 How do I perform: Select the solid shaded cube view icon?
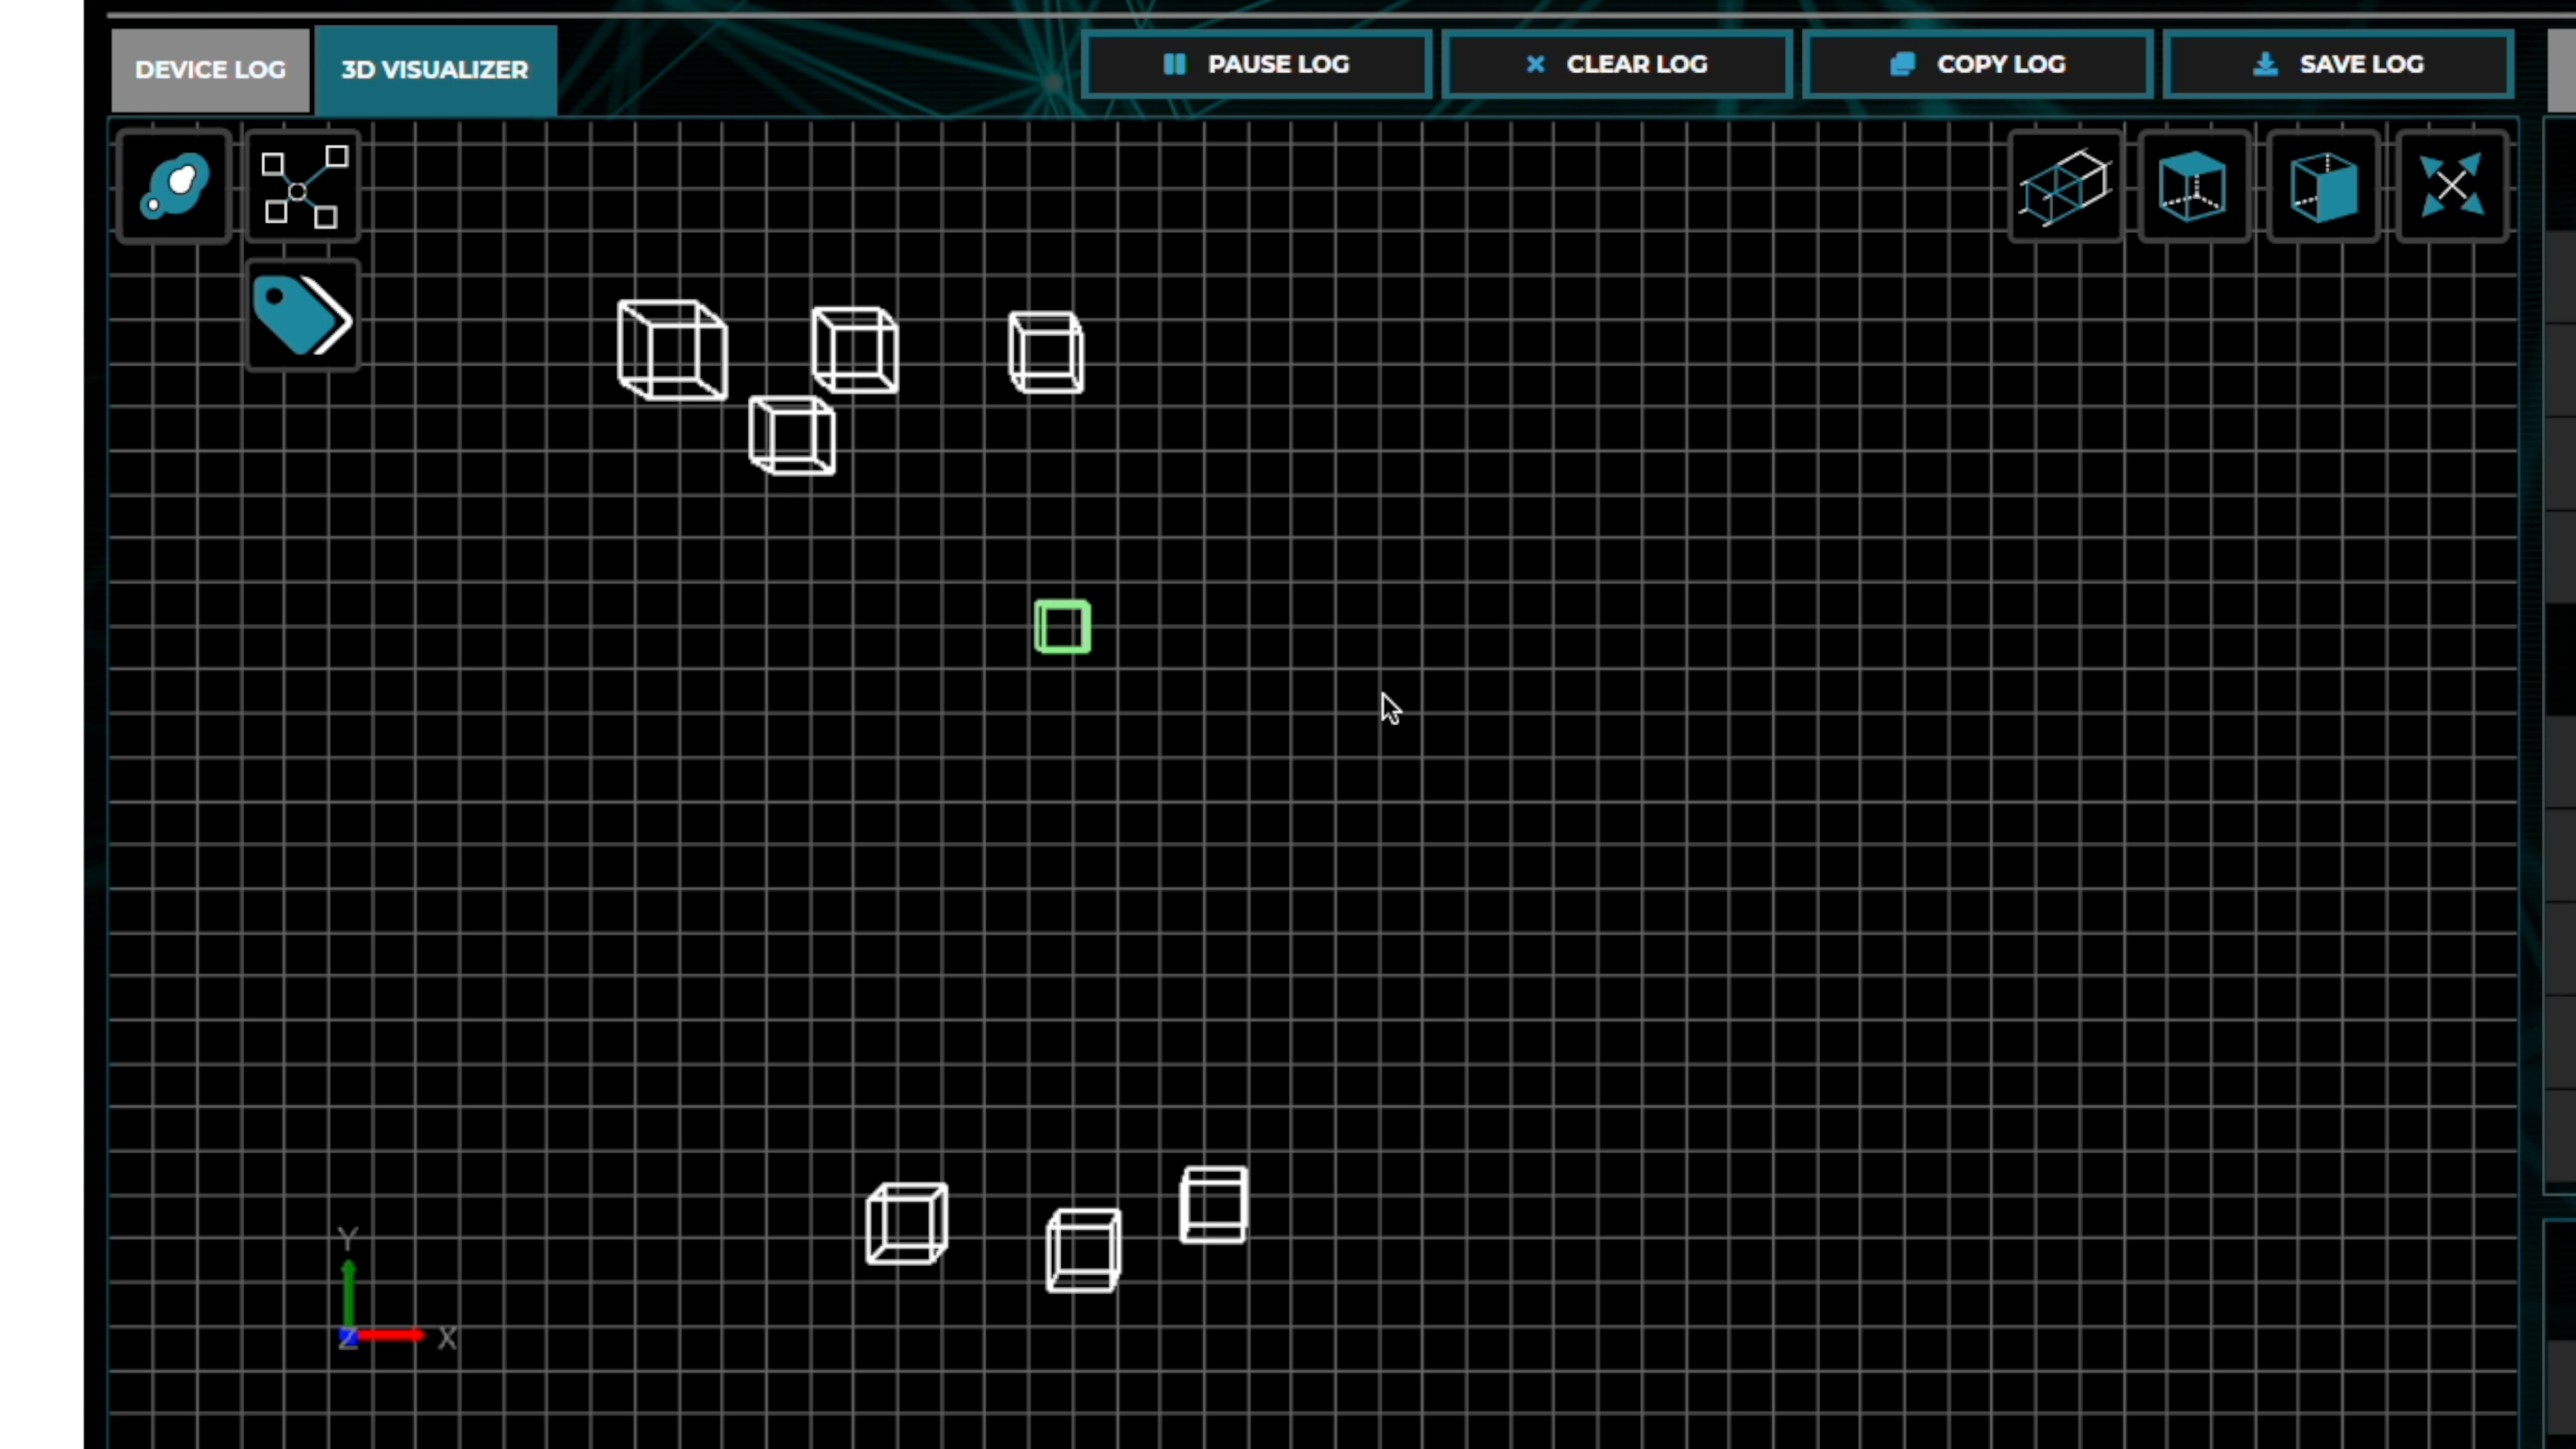(2323, 186)
